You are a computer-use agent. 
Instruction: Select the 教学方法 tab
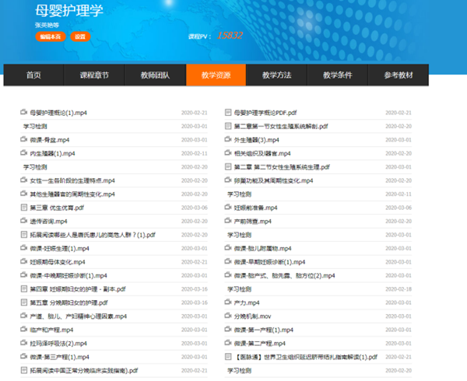click(276, 75)
